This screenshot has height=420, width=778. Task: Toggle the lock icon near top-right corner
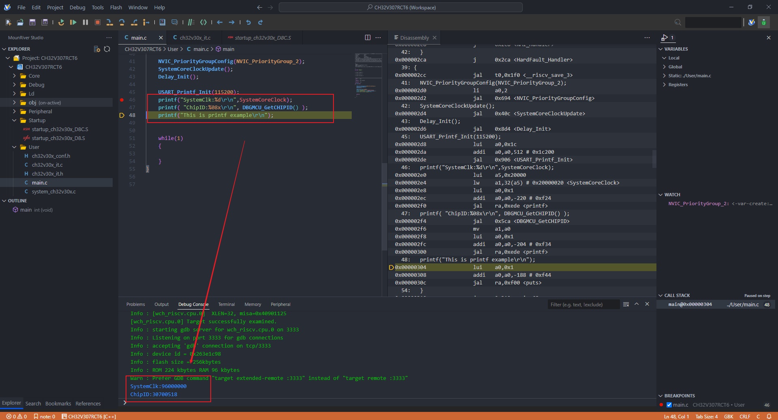pos(764,22)
